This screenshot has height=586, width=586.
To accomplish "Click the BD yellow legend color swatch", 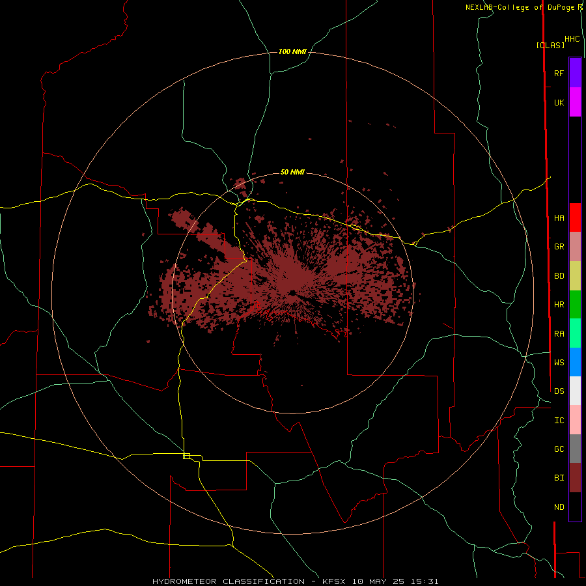I will [x=575, y=276].
